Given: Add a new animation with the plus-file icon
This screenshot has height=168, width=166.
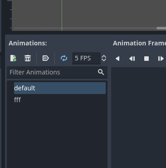Looking at the screenshot, I should [13, 58].
